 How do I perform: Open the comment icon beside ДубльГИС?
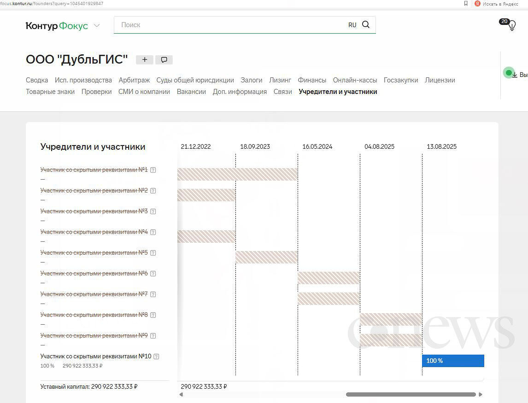tap(164, 59)
